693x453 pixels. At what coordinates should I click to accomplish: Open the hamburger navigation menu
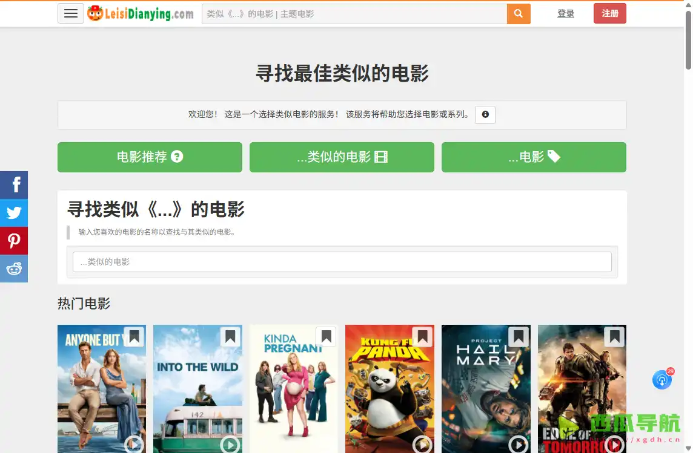(x=71, y=13)
